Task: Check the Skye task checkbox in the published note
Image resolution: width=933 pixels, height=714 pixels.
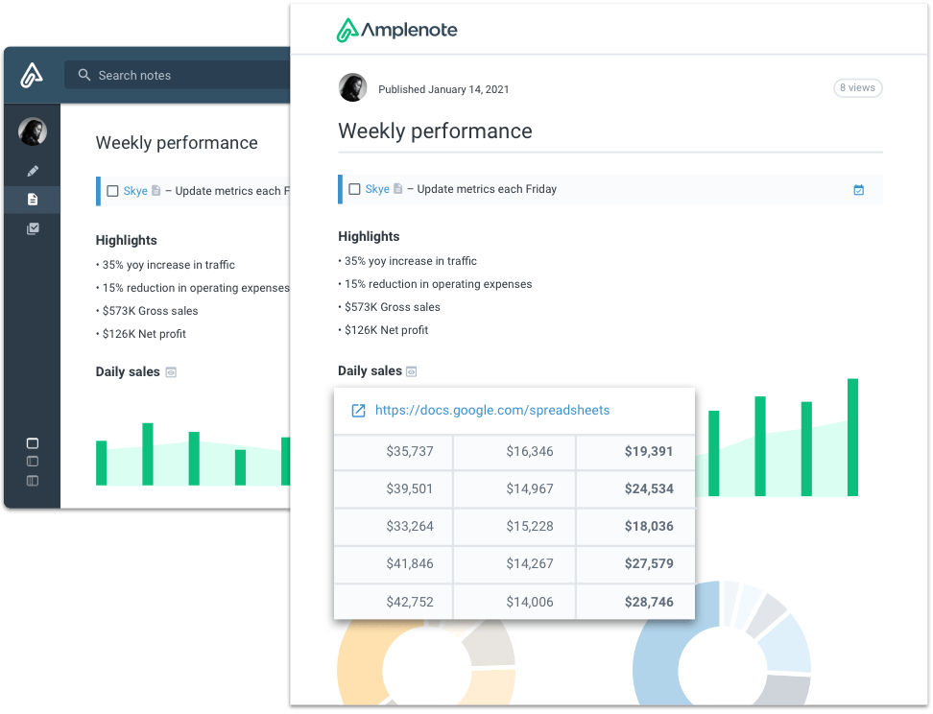Action: (354, 189)
